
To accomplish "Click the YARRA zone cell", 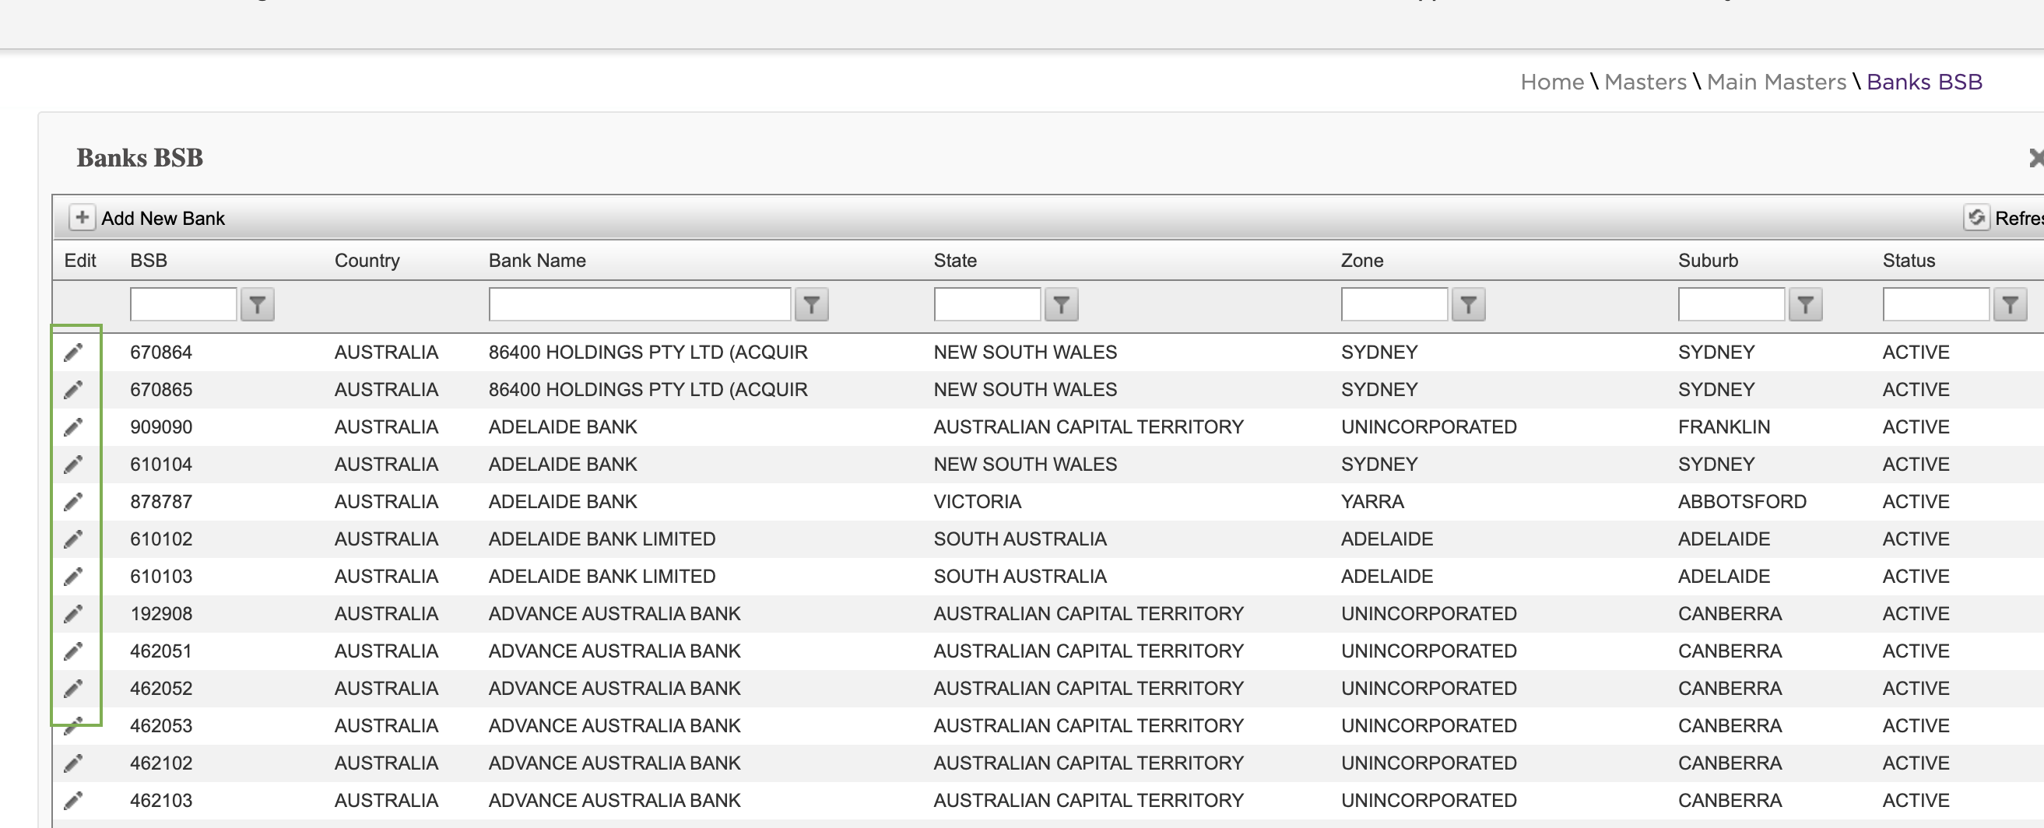I will (x=1372, y=501).
